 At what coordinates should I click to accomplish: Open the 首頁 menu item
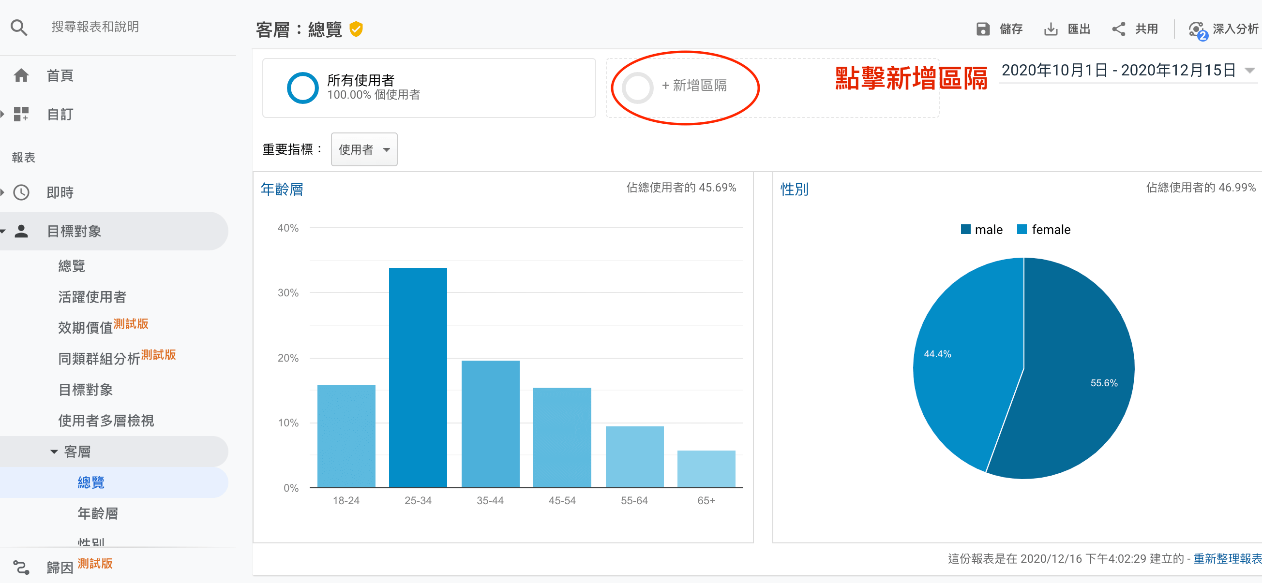pos(60,75)
